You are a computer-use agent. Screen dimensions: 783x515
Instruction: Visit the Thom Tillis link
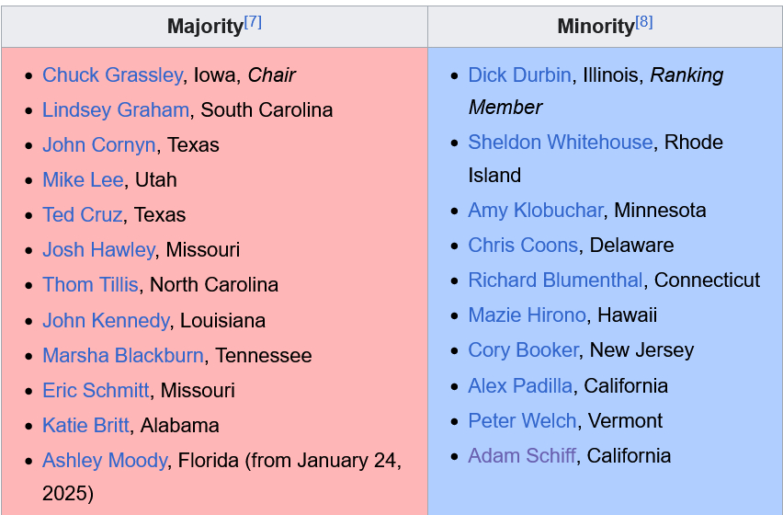[x=90, y=285]
